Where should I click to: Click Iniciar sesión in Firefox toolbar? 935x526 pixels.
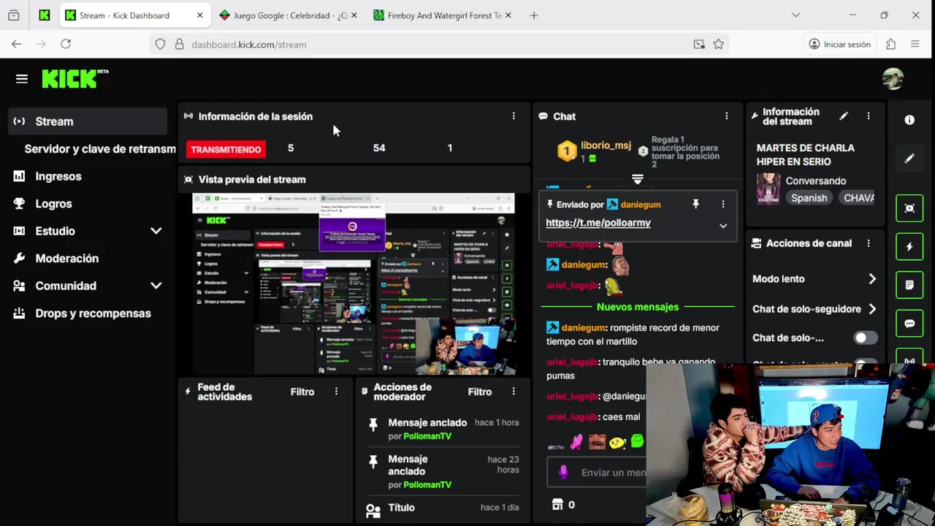[839, 45]
